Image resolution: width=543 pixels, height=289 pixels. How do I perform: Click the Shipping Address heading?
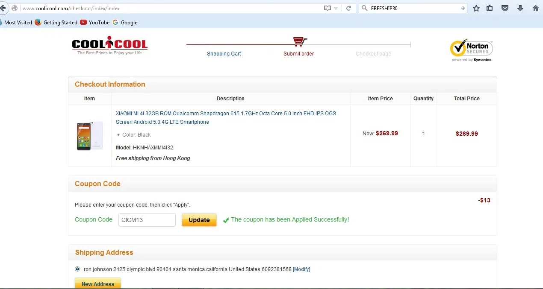click(104, 253)
